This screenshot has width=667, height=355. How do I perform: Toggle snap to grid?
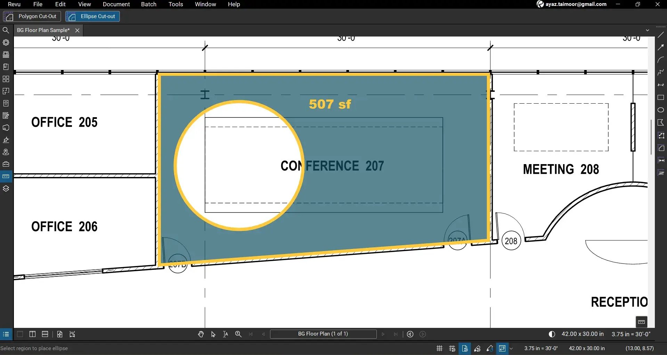pos(452,348)
